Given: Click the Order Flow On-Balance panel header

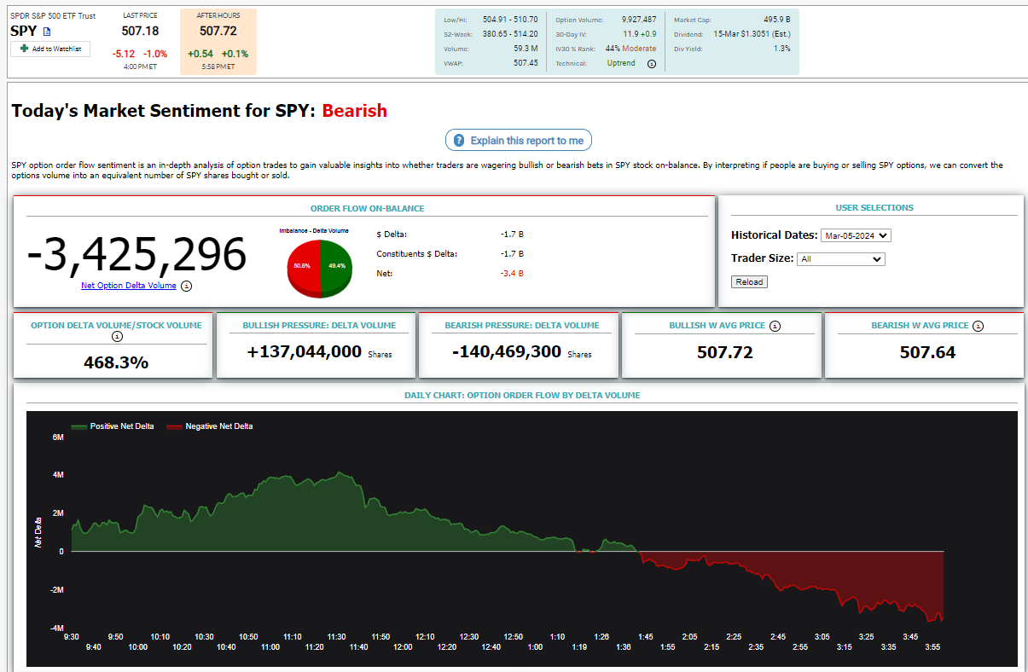Looking at the screenshot, I should (367, 208).
